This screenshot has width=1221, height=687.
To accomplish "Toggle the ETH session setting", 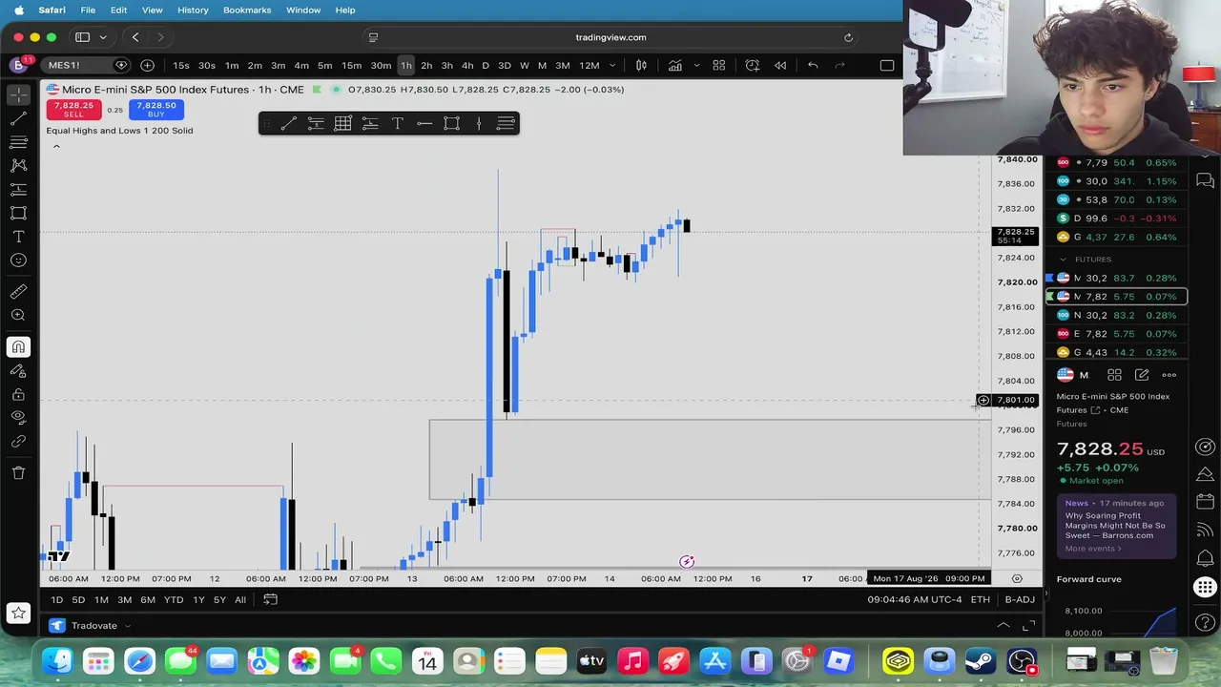I will 980,599.
